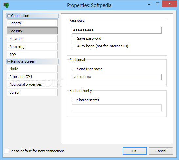
Task: Switch to the Auto ping page
Action: [x=32, y=47]
